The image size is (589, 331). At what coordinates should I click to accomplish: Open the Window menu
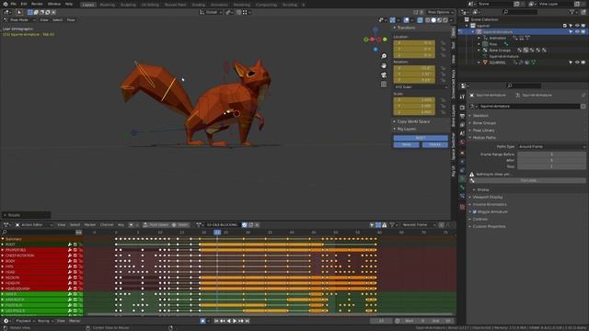pyautogui.click(x=54, y=4)
